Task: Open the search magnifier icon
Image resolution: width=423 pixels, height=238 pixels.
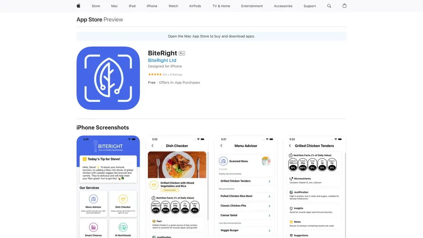Action: pos(329,6)
